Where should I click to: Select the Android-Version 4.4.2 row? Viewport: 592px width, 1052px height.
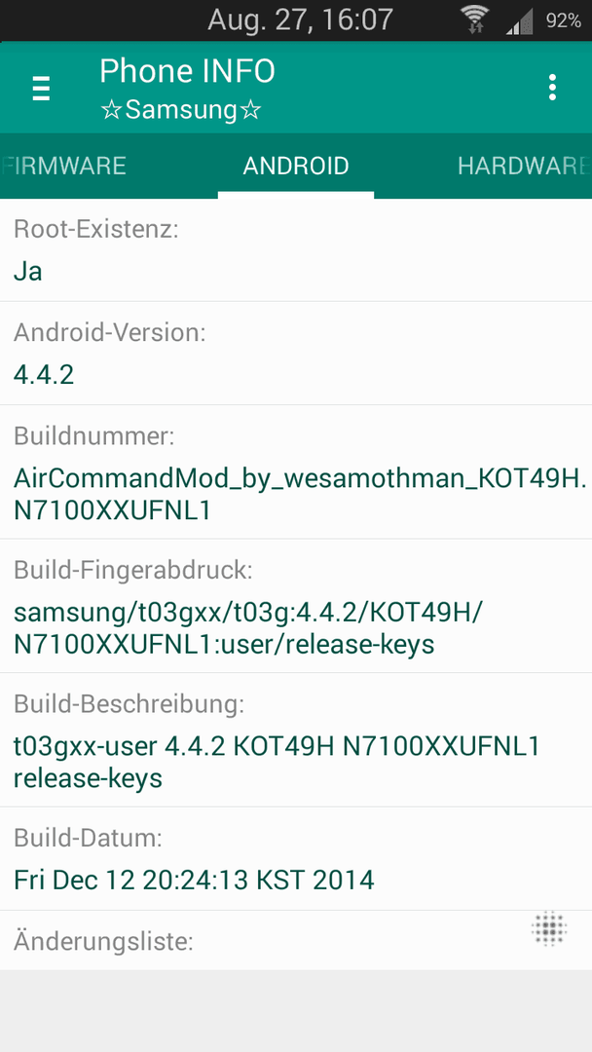296,354
